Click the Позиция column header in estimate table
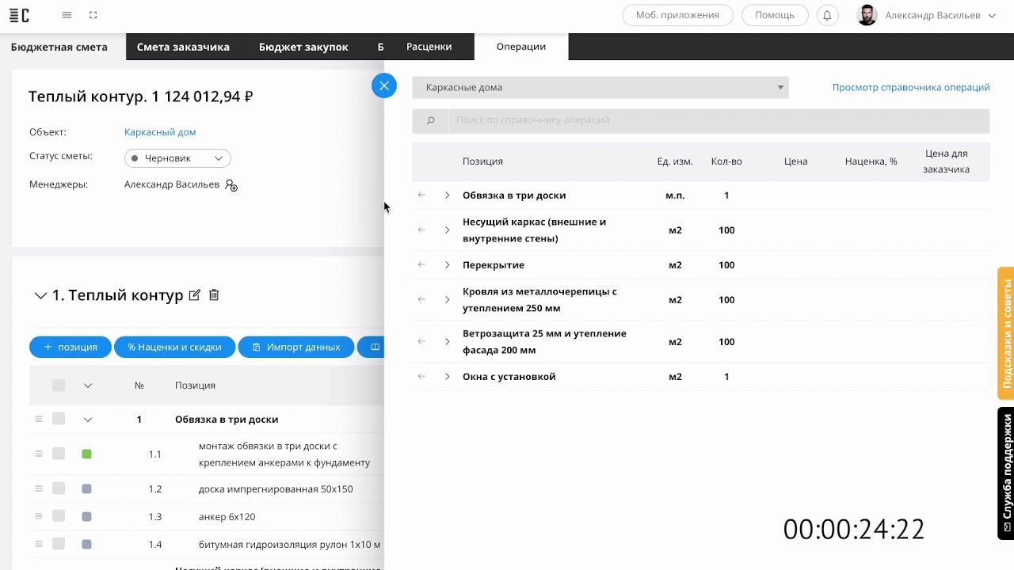This screenshot has height=570, width=1014. 195,386
